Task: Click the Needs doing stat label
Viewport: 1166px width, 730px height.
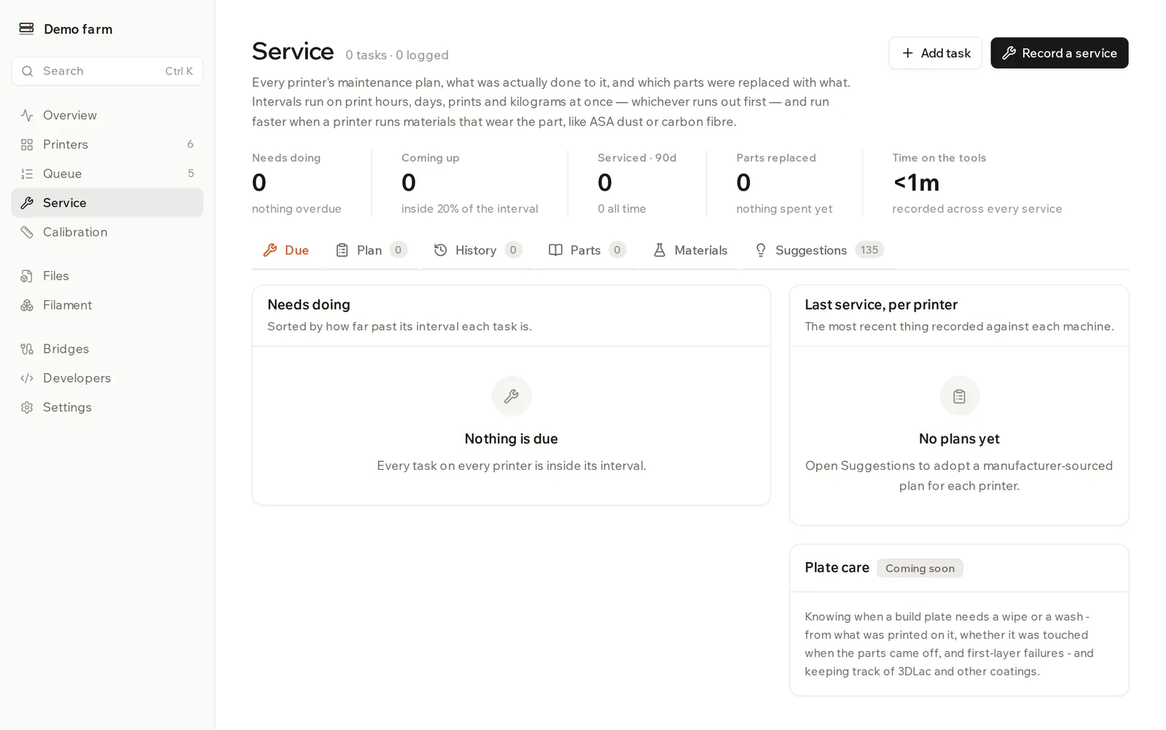Action: point(286,157)
